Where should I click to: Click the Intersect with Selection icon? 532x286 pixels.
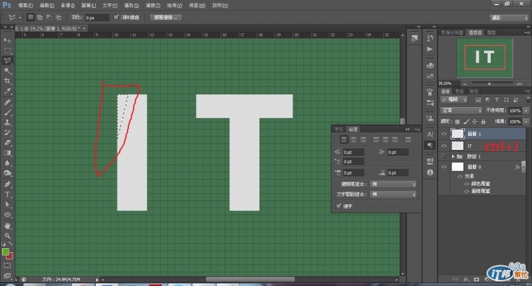click(59, 17)
